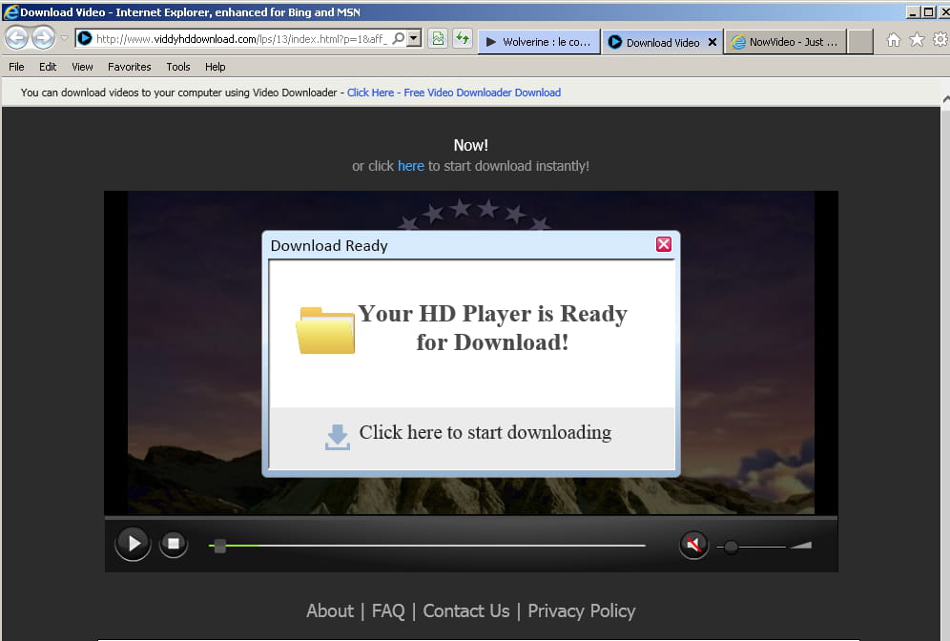Viewport: 950px width, 641px height.
Task: Expand the address bar dropdown arrow
Action: point(414,39)
